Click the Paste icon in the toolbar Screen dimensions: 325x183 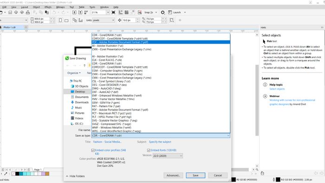pyautogui.click(x=47, y=13)
